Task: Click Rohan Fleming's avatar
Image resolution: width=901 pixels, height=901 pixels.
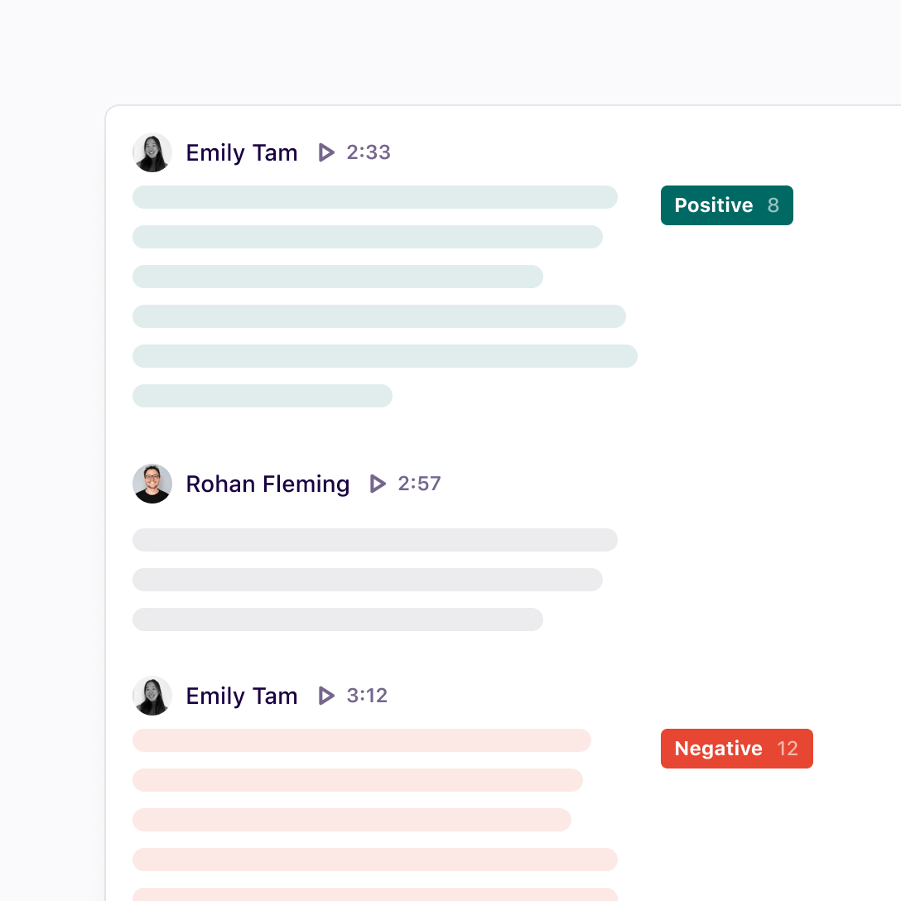Action: point(152,484)
